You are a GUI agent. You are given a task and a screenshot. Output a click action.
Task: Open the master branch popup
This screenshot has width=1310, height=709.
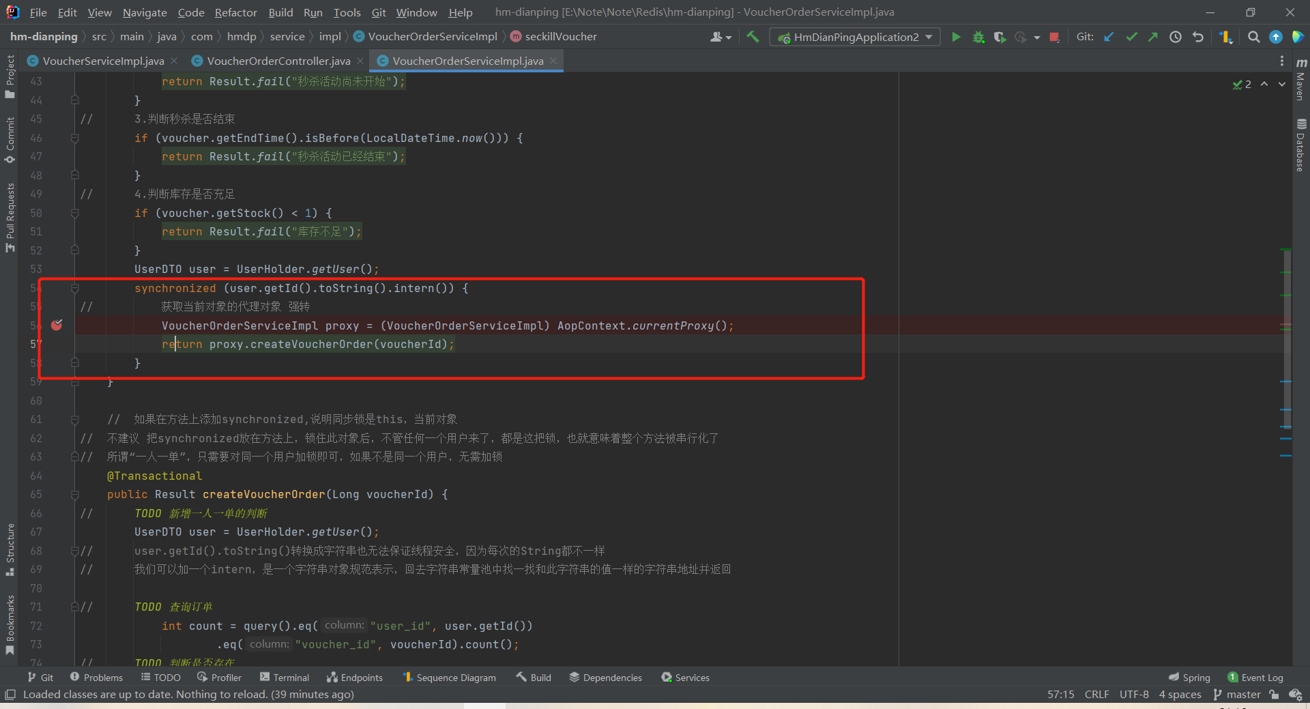[x=1236, y=694]
